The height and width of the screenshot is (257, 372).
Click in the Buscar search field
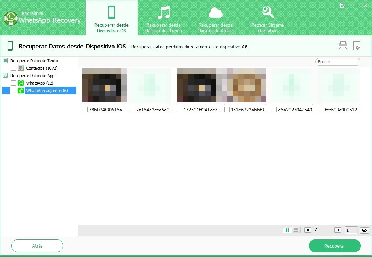338,62
